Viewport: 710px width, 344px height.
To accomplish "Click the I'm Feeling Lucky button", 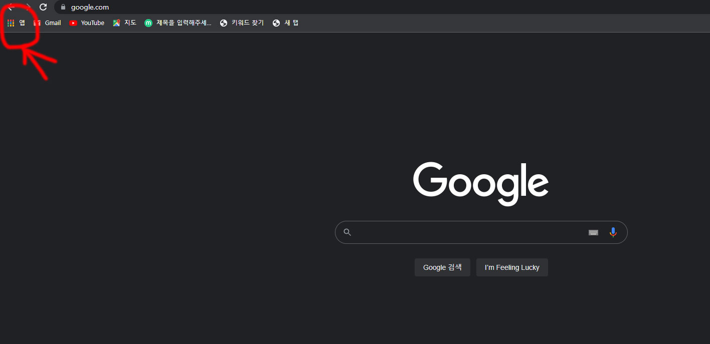I will [x=512, y=267].
